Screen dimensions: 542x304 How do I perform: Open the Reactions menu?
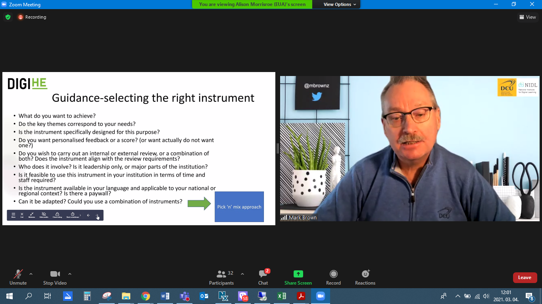click(365, 277)
